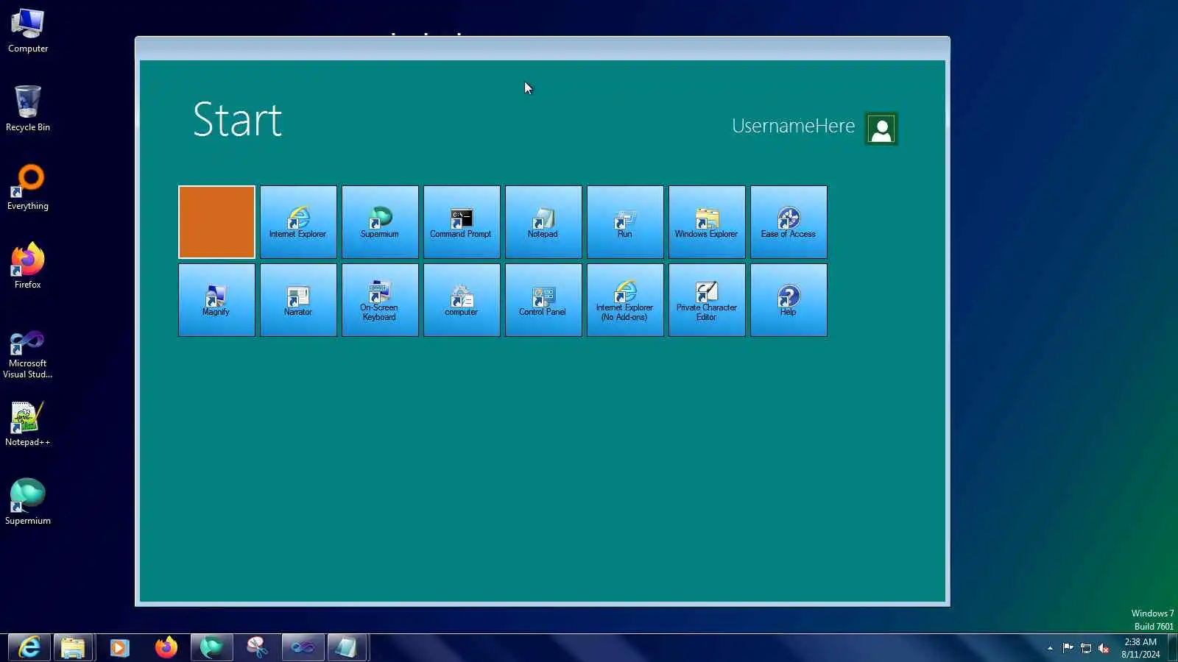Launch the Internet Explorer tile
Image resolution: width=1178 pixels, height=662 pixels.
tap(298, 222)
